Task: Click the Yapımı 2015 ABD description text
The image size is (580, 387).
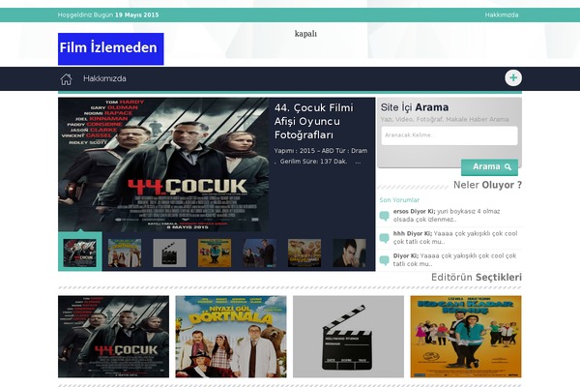Action: [321, 156]
